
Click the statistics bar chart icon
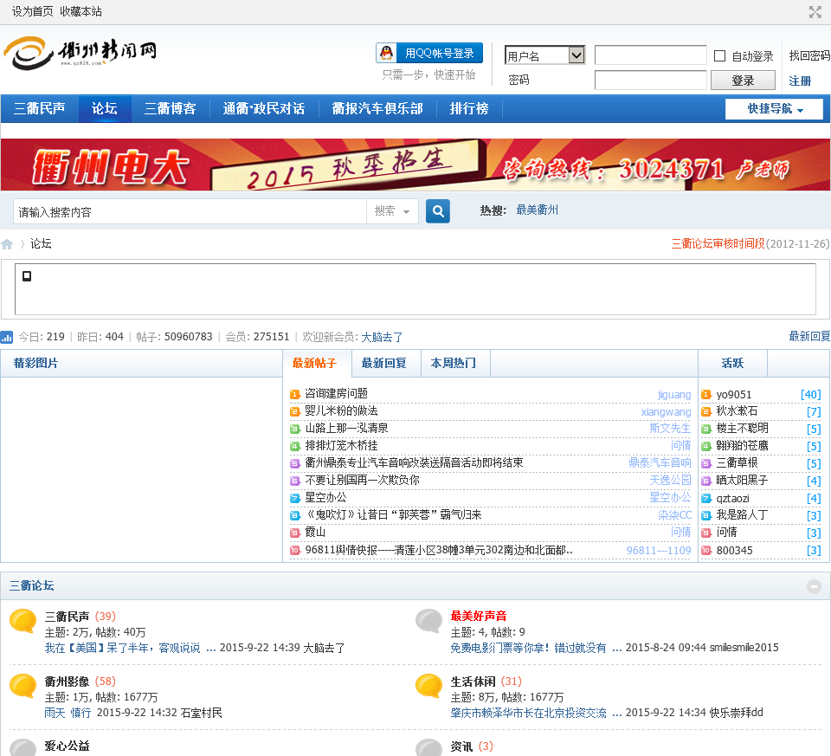[x=7, y=337]
